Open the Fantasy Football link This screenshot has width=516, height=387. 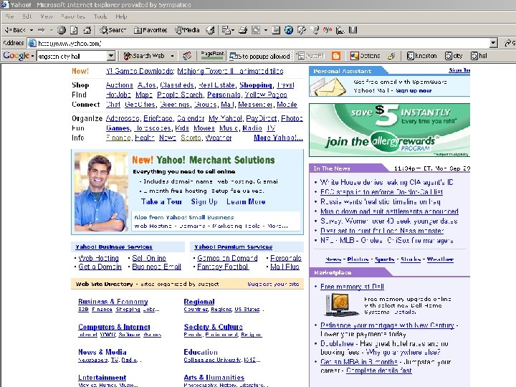click(x=223, y=267)
